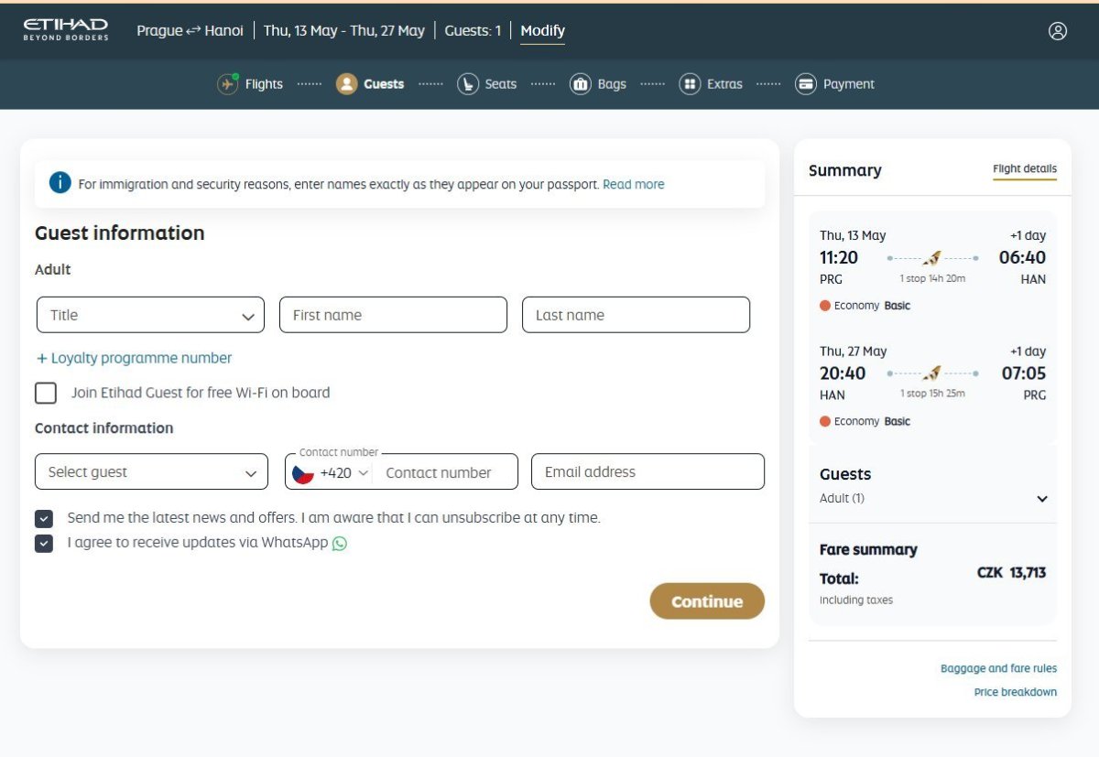This screenshot has height=757, width=1099.
Task: Go to the Bags step label
Action: (x=612, y=84)
